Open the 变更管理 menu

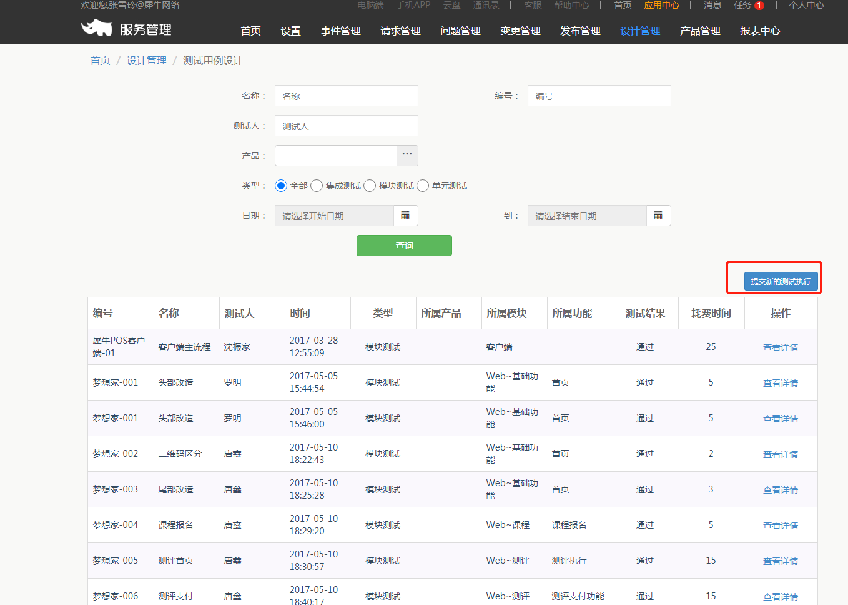tap(520, 31)
